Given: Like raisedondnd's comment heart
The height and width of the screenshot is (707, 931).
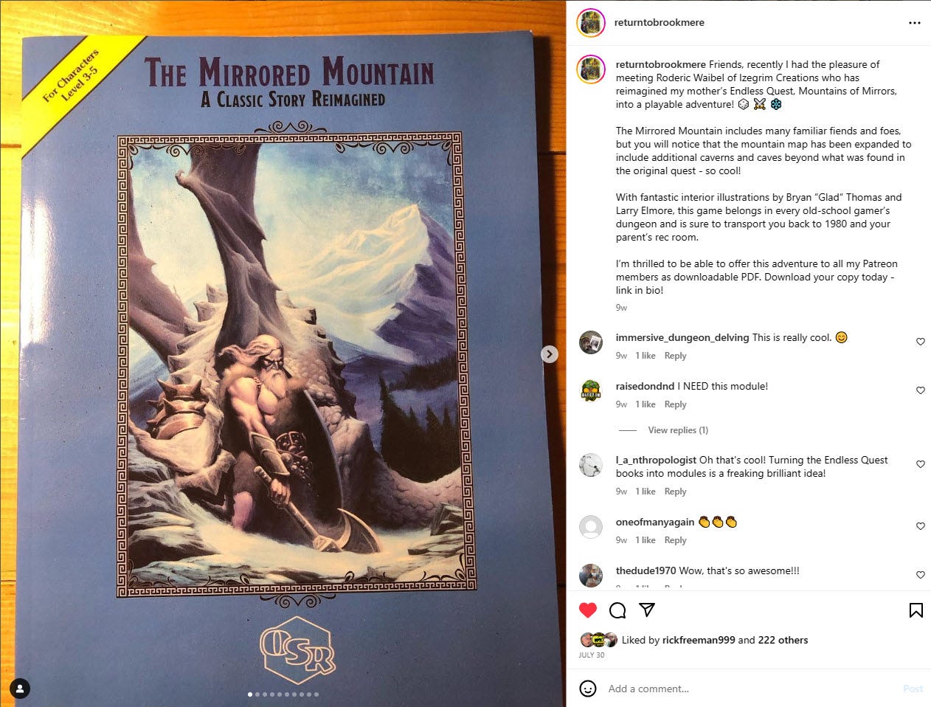Looking at the screenshot, I should [x=921, y=390].
